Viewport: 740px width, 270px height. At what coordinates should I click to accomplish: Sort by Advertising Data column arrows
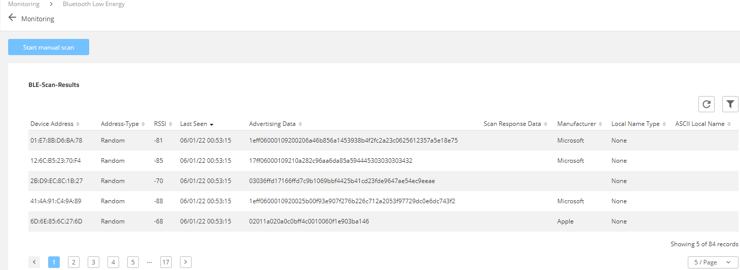(x=300, y=124)
